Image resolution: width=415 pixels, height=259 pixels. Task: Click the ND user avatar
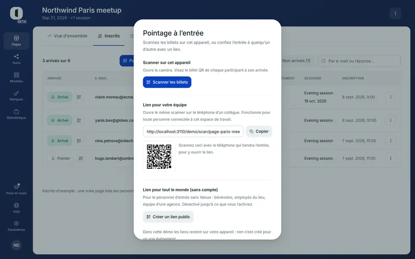(16, 245)
